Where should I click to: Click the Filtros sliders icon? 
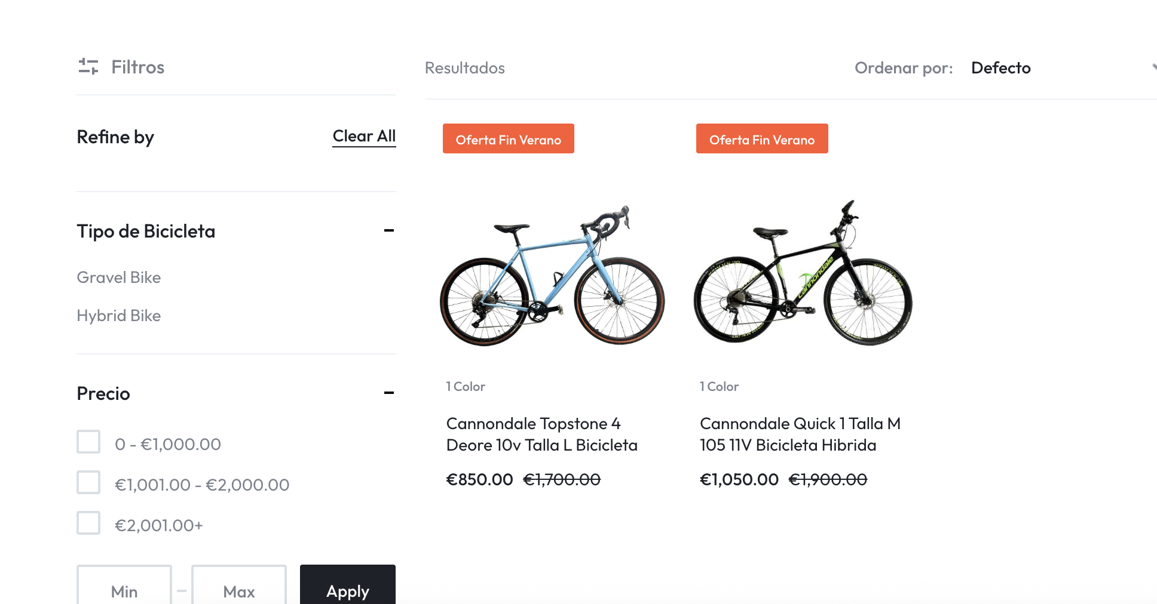[x=88, y=66]
